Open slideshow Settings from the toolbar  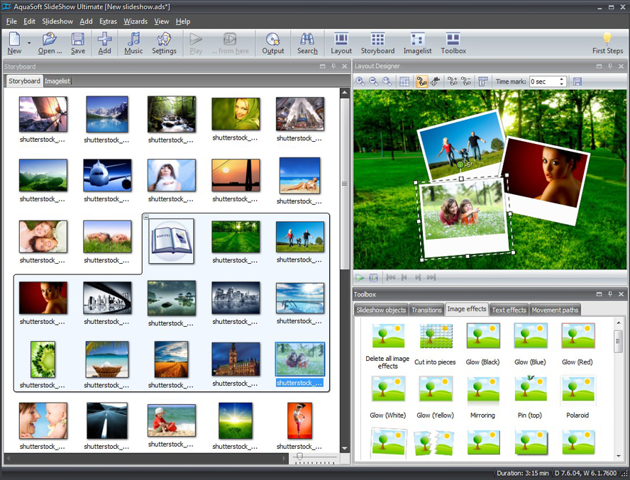point(164,42)
